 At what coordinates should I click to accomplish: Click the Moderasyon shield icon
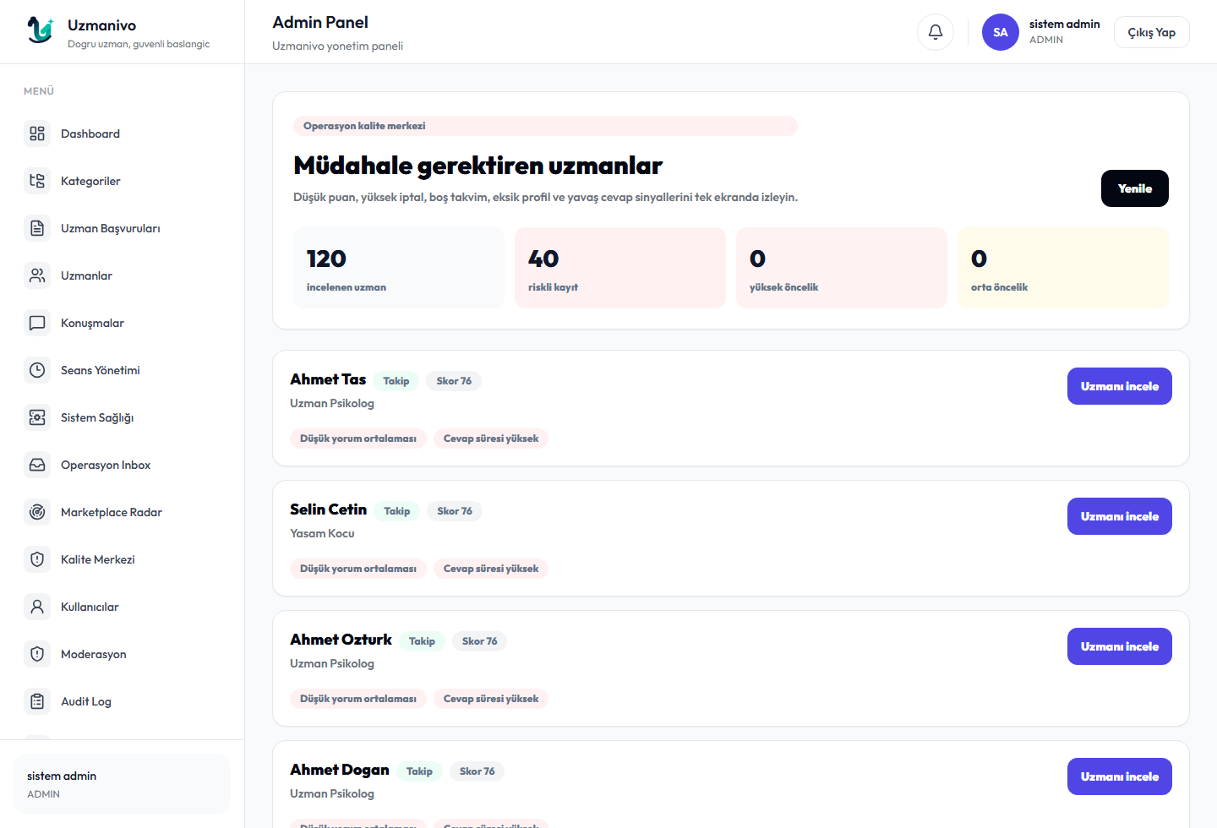[x=37, y=654]
